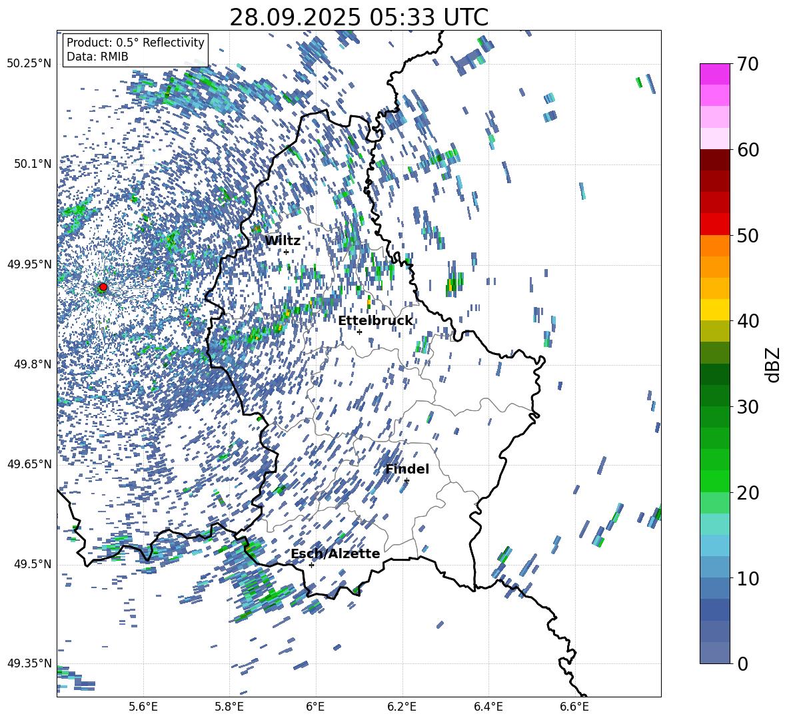The image size is (789, 720).
Task: Click the Wiltz station cross marker
Action: tap(287, 252)
